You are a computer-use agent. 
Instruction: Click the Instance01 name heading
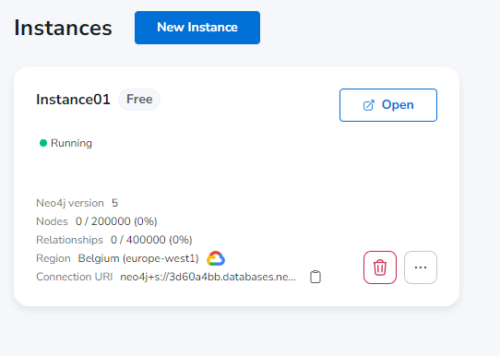pyautogui.click(x=73, y=100)
